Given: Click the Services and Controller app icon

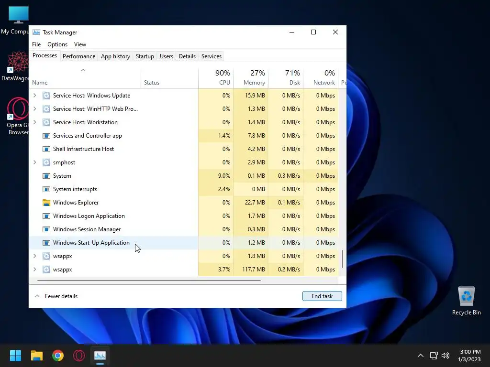Looking at the screenshot, I should click(x=46, y=136).
